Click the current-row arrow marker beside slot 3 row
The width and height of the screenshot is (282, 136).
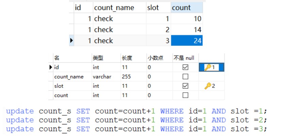[71, 41]
